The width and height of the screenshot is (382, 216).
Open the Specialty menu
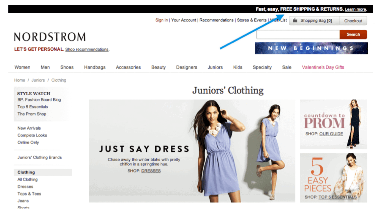(x=262, y=67)
